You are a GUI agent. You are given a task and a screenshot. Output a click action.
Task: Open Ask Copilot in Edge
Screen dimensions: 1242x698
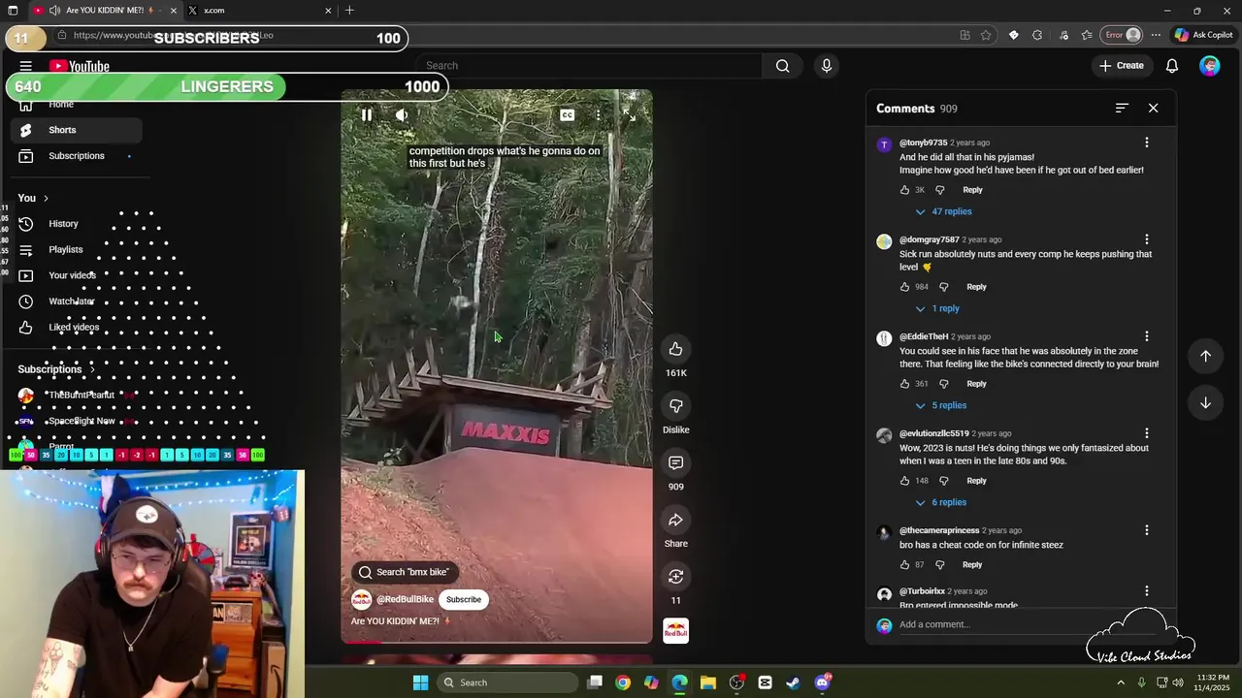pyautogui.click(x=1203, y=35)
